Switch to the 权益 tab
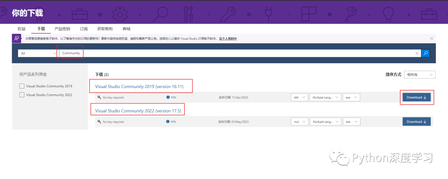 (x=22, y=29)
